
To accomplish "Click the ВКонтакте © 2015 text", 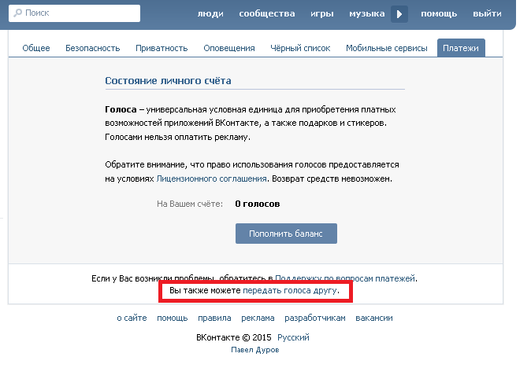I will (234, 337).
